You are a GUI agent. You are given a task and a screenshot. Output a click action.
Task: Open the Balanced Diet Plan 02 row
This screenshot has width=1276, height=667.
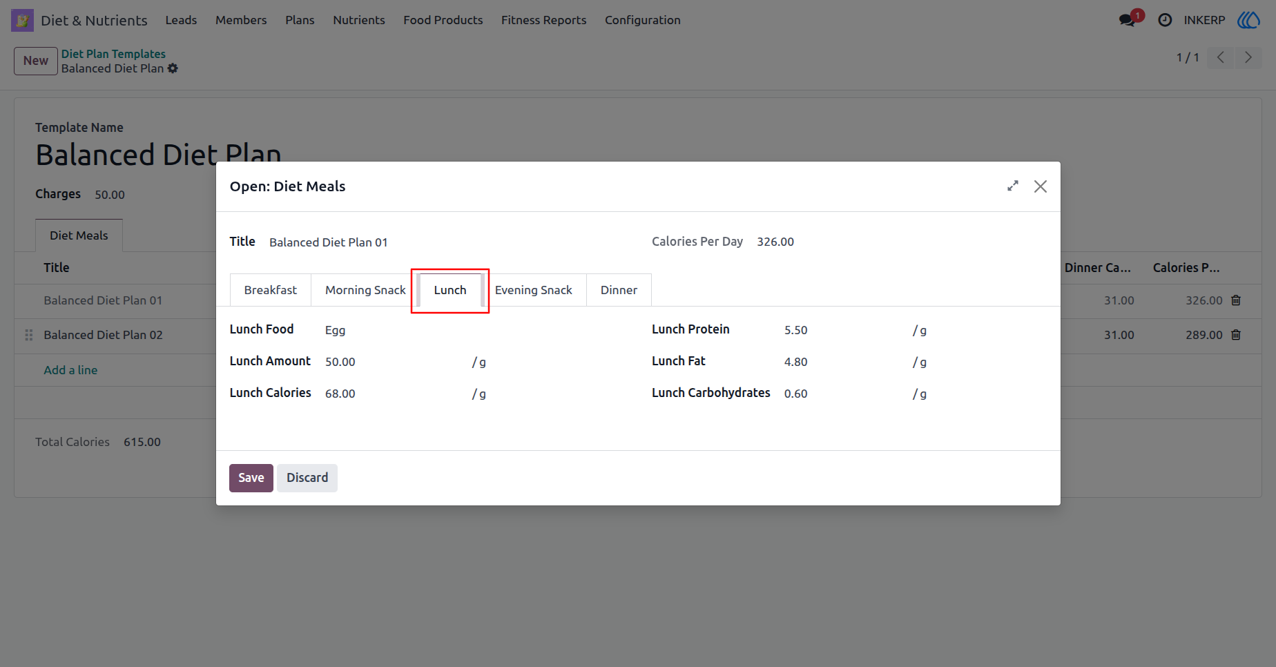coord(103,335)
